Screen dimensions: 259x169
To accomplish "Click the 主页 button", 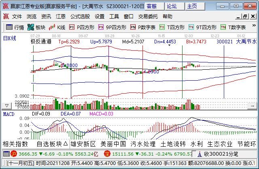I will [195, 6].
